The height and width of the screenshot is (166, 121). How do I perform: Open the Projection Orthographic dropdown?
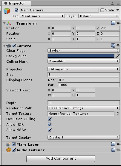[84, 69]
